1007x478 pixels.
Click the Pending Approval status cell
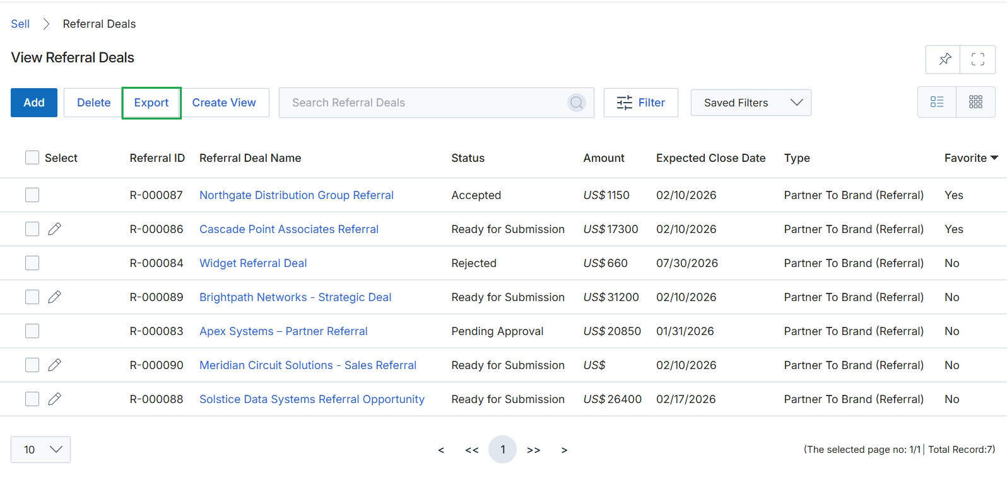click(x=497, y=331)
